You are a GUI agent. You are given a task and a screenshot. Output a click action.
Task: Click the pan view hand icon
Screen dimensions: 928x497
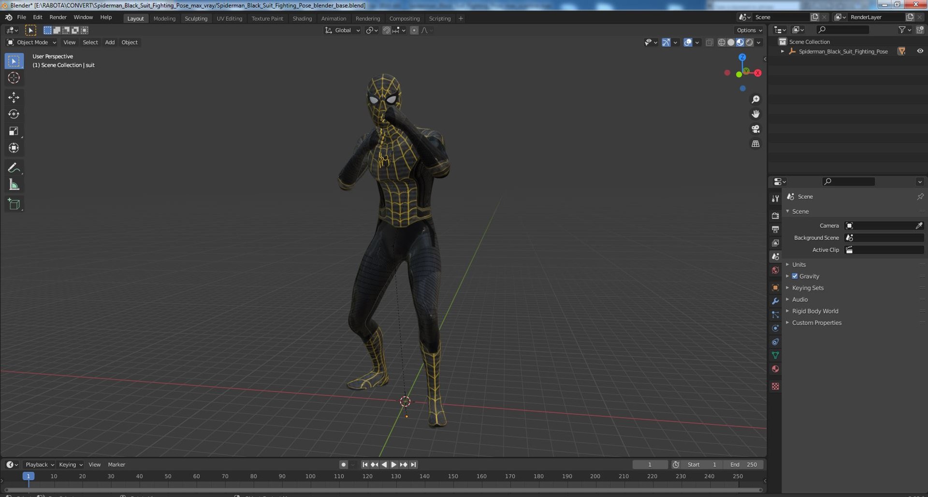[x=755, y=114]
